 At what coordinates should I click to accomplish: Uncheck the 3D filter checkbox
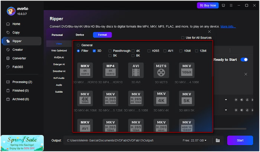pyautogui.click(x=94, y=51)
